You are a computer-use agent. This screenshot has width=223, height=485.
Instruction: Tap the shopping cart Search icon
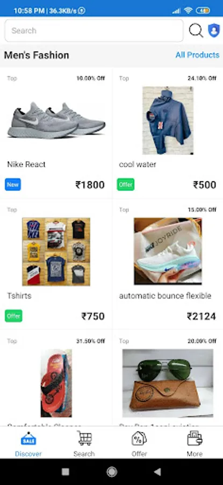click(84, 438)
